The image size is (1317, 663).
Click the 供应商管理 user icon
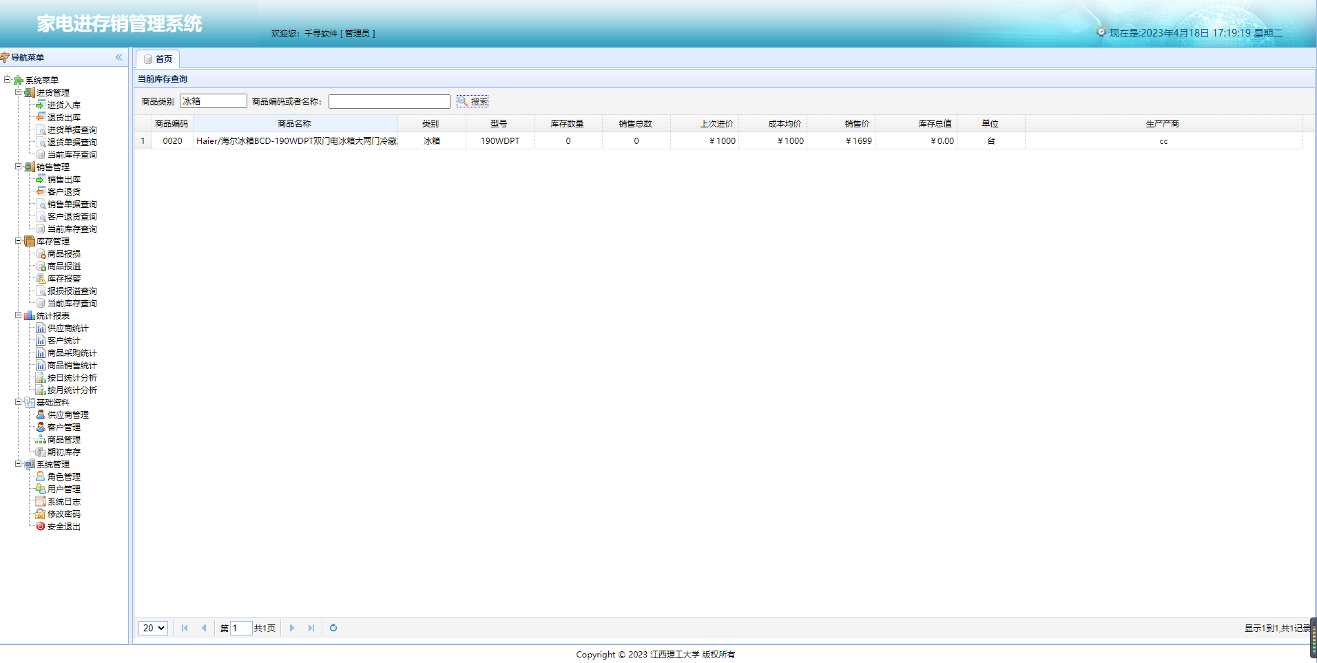(41, 414)
